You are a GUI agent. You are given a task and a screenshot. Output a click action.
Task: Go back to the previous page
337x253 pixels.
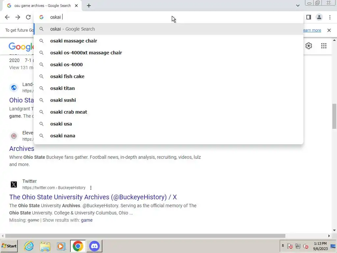(x=7, y=17)
